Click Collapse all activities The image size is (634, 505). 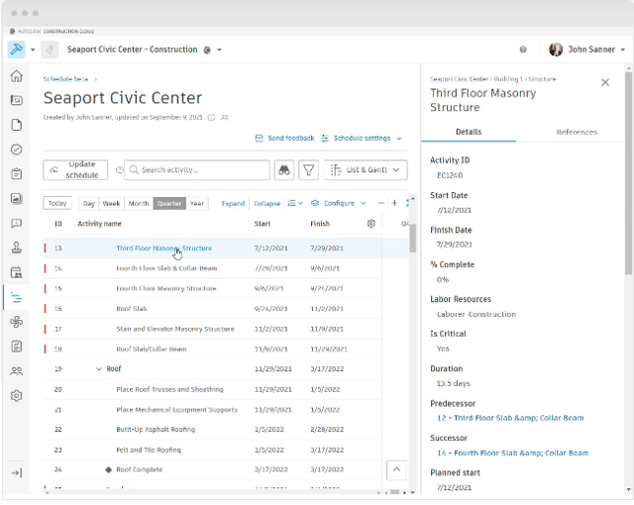click(x=266, y=204)
